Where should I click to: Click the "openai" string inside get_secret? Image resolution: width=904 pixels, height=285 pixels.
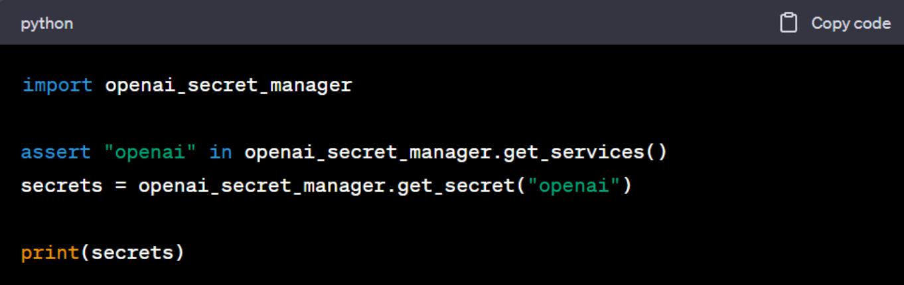pos(573,186)
